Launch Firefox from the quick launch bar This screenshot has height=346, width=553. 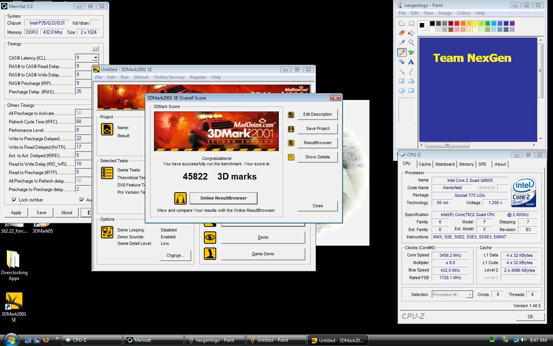(46, 340)
